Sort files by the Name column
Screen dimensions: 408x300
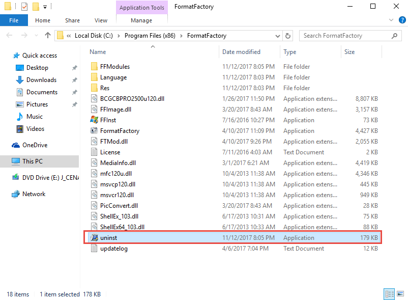click(x=98, y=52)
